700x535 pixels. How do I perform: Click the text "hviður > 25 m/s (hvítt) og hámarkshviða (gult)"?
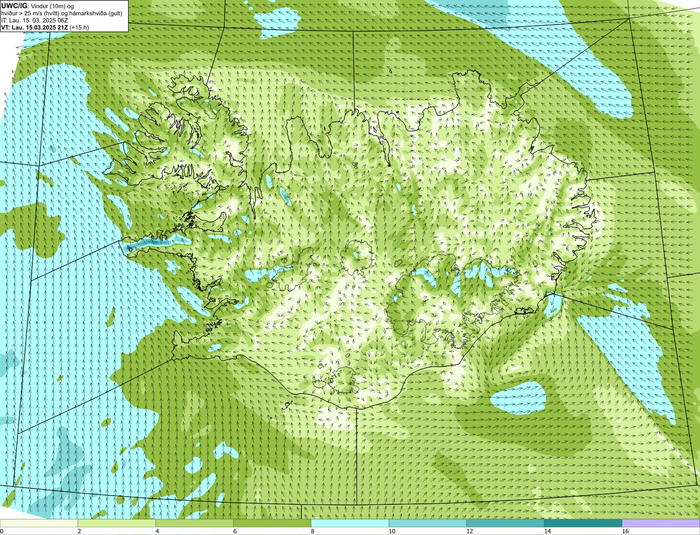point(62,13)
